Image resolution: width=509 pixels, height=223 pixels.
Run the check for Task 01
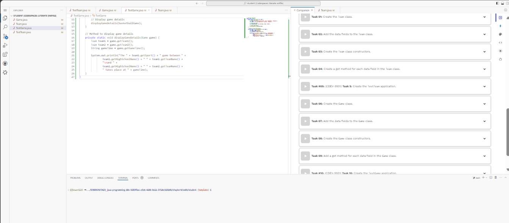coord(305,17)
